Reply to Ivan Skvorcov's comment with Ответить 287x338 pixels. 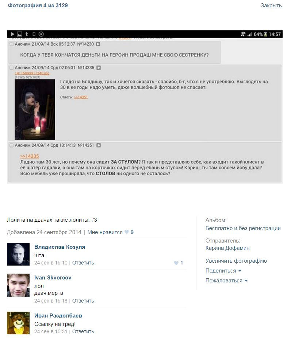(83, 301)
